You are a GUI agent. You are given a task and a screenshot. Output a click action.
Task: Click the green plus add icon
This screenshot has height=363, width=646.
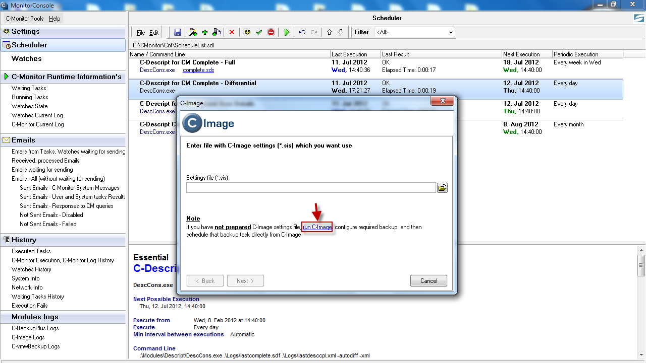pyautogui.click(x=205, y=32)
